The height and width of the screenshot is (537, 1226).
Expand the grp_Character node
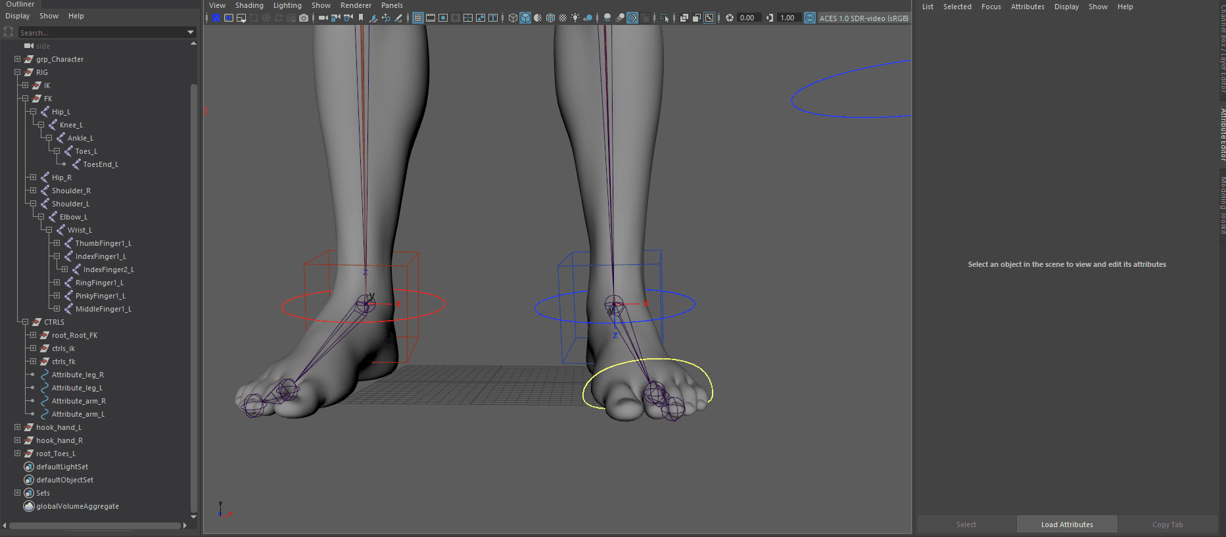17,59
